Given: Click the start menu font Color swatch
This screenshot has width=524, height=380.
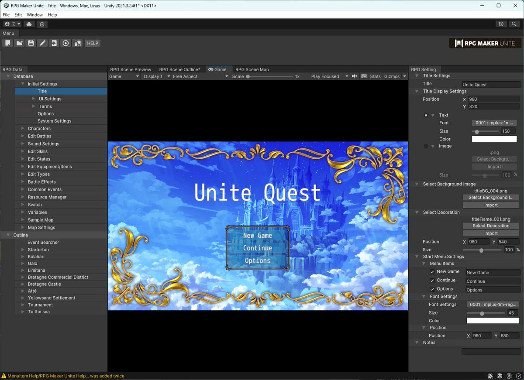Looking at the screenshot, I should pyautogui.click(x=493, y=321).
